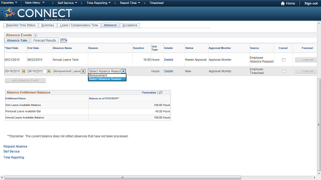Screen dimensions: 321x180
Task: Follow the bottom Self Service link
Action: [x=12, y=151]
